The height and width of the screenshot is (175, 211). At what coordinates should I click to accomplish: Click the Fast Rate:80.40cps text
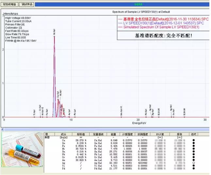pos(17,31)
